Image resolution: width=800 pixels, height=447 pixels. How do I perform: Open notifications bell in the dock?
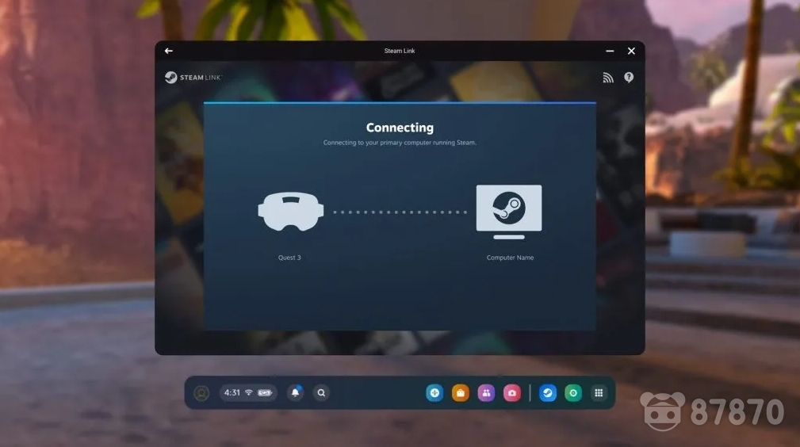click(x=296, y=392)
